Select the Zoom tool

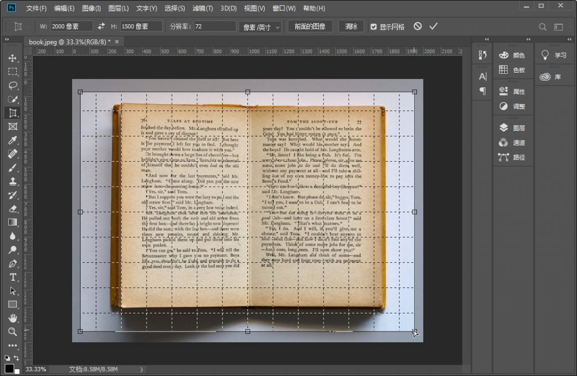(x=12, y=332)
